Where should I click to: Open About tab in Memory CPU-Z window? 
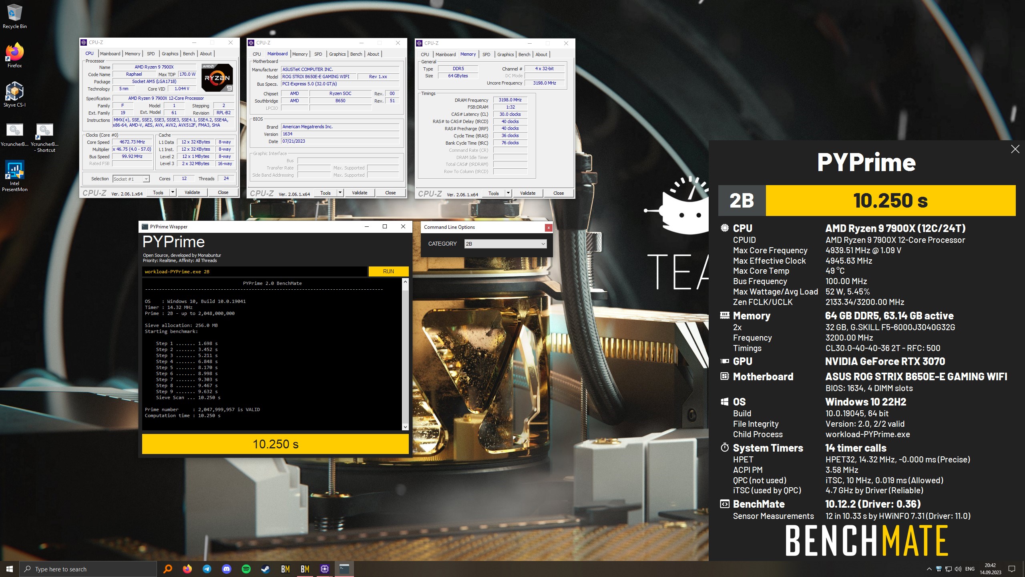(541, 54)
